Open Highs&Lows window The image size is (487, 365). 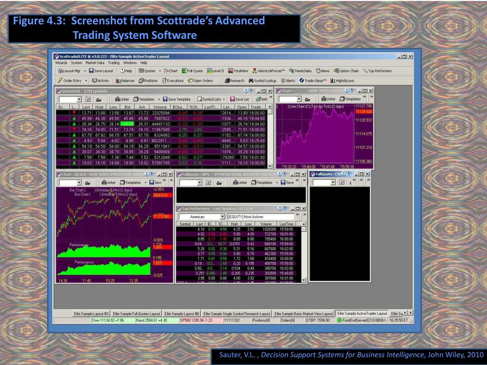[x=342, y=81]
